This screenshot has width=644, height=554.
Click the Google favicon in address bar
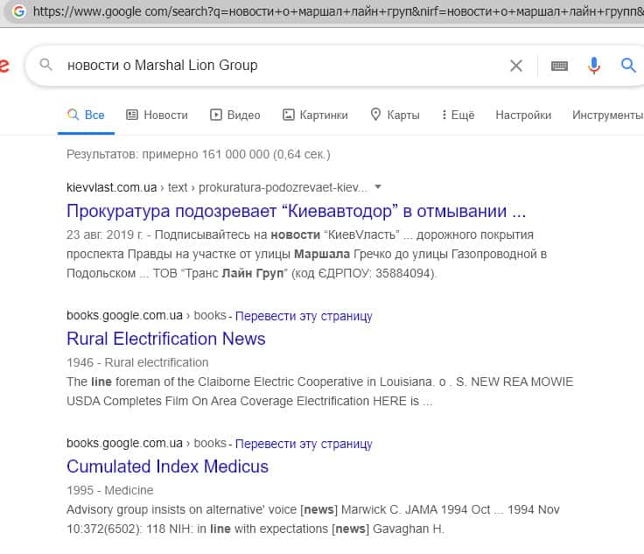[x=18, y=11]
